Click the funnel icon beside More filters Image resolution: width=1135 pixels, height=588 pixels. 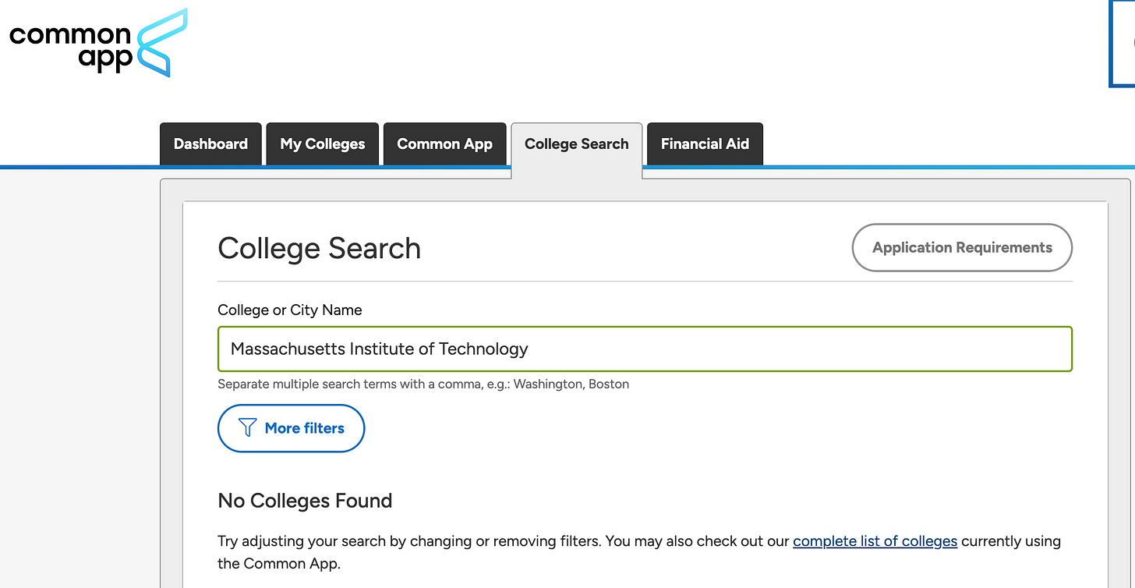pos(247,428)
